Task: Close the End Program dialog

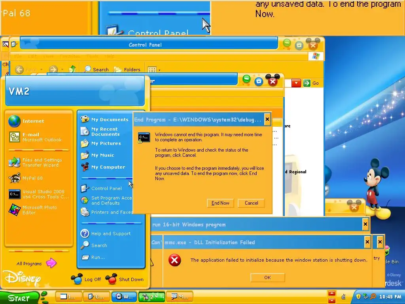Action: pos(267,119)
